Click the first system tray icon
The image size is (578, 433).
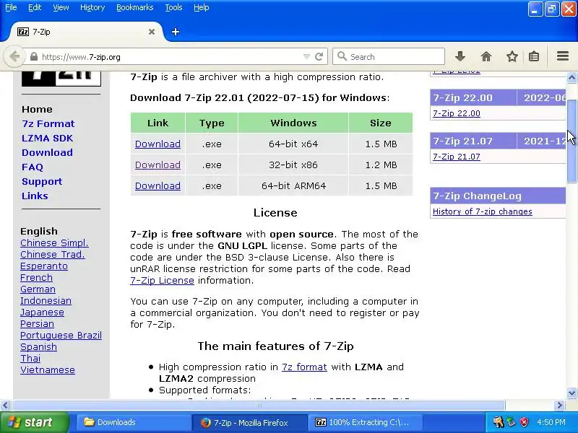click(499, 422)
